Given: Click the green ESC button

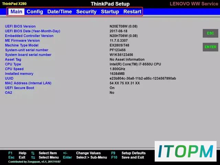Looking at the screenshot, I should click(210, 33).
